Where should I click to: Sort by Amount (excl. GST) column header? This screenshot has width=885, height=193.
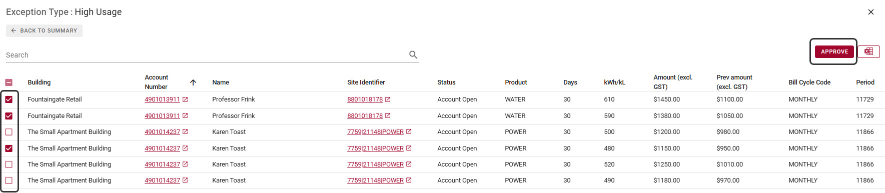pyautogui.click(x=673, y=82)
